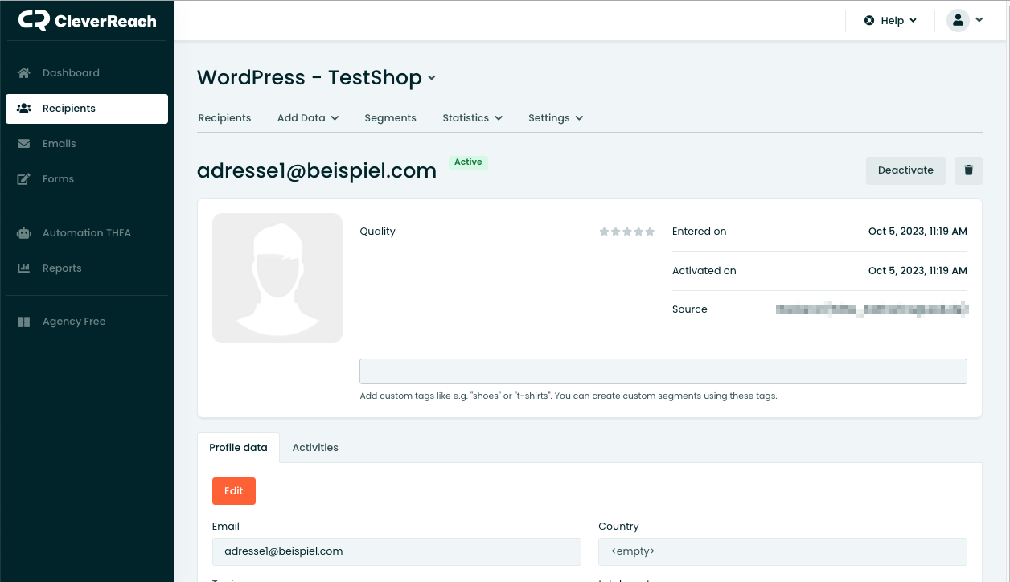Viewport: 1010px width, 582px height.
Task: Click the custom tags input field
Action: tap(663, 371)
